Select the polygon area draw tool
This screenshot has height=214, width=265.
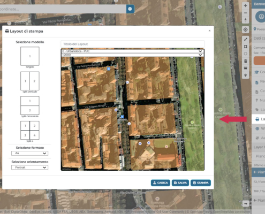point(246,47)
